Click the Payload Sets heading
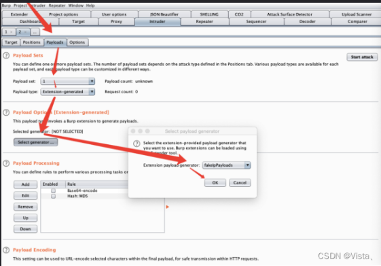 coord(28,56)
